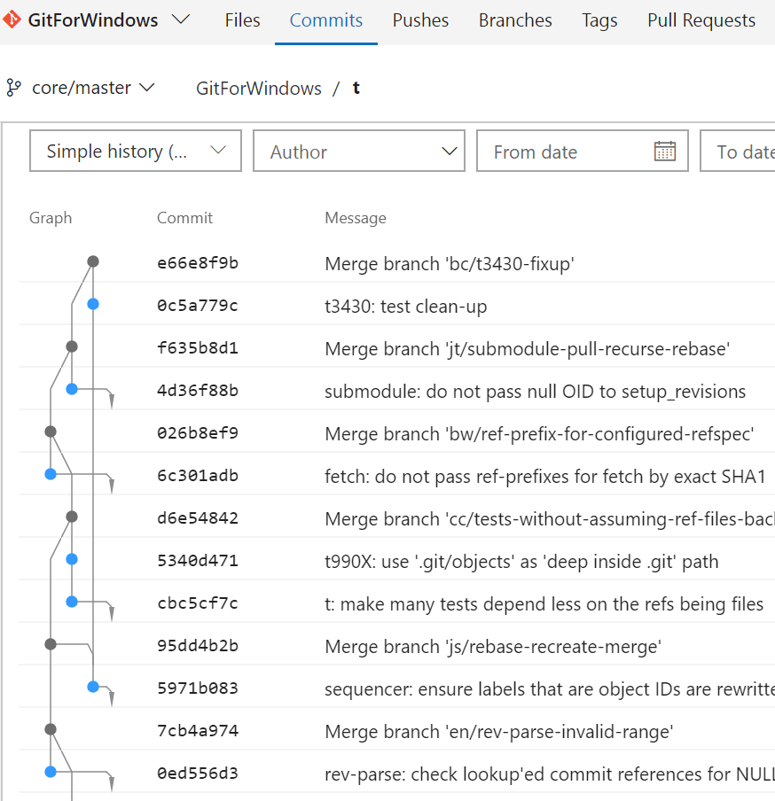The width and height of the screenshot is (775, 801).
Task: Open the calendar picker in To date field
Action: point(763,151)
